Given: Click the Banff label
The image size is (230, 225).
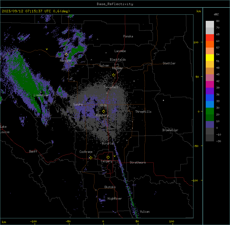Looking at the screenshot, I should (33, 152).
